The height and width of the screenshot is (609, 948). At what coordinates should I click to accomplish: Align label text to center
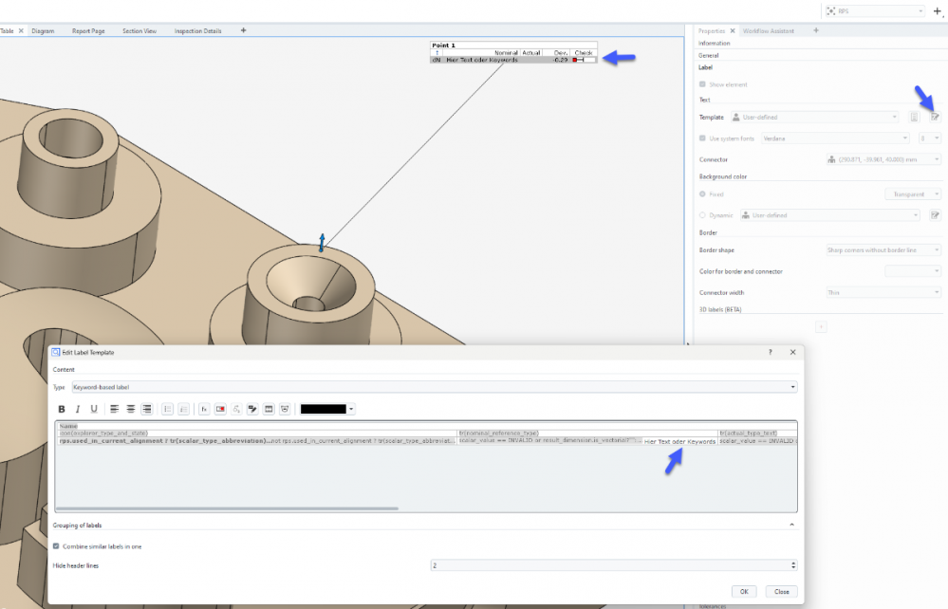point(129,409)
